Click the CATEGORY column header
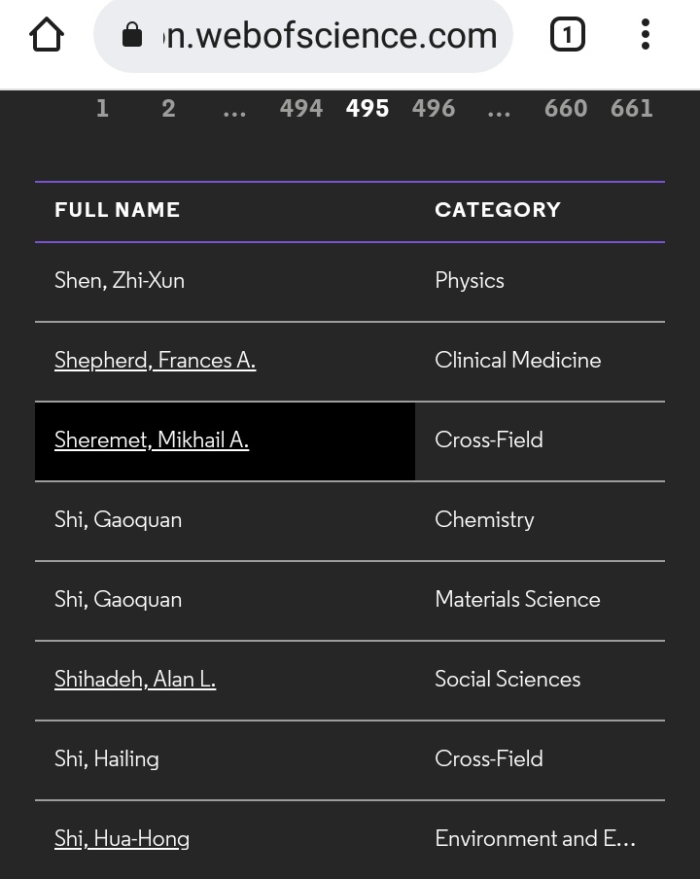The image size is (700, 879). pyautogui.click(x=498, y=210)
